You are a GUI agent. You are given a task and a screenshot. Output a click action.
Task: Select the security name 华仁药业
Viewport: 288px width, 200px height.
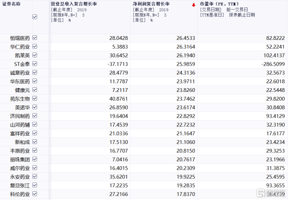click(20, 47)
